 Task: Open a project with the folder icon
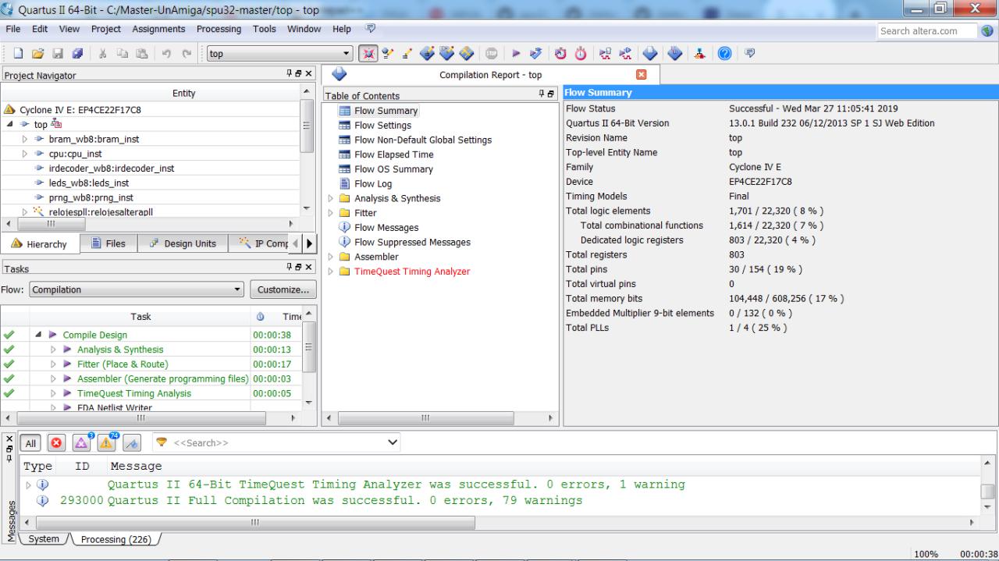tap(37, 54)
